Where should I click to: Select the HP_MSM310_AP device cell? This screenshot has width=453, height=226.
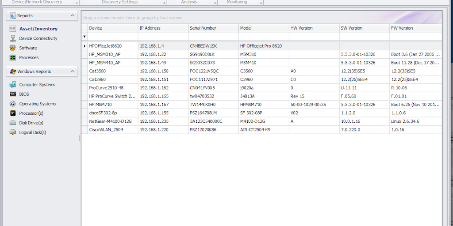tap(113, 54)
